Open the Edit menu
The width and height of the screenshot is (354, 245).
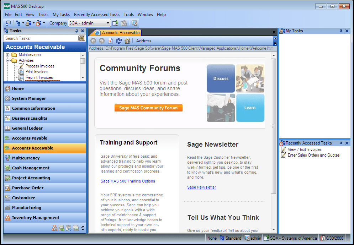(19, 15)
